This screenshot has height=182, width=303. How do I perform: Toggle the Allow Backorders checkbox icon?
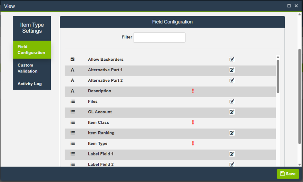72,59
